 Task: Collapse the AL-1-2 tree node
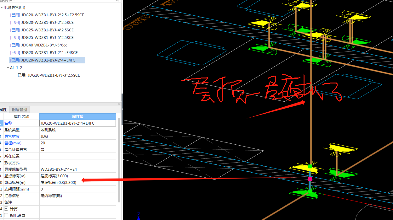[x=8, y=67]
